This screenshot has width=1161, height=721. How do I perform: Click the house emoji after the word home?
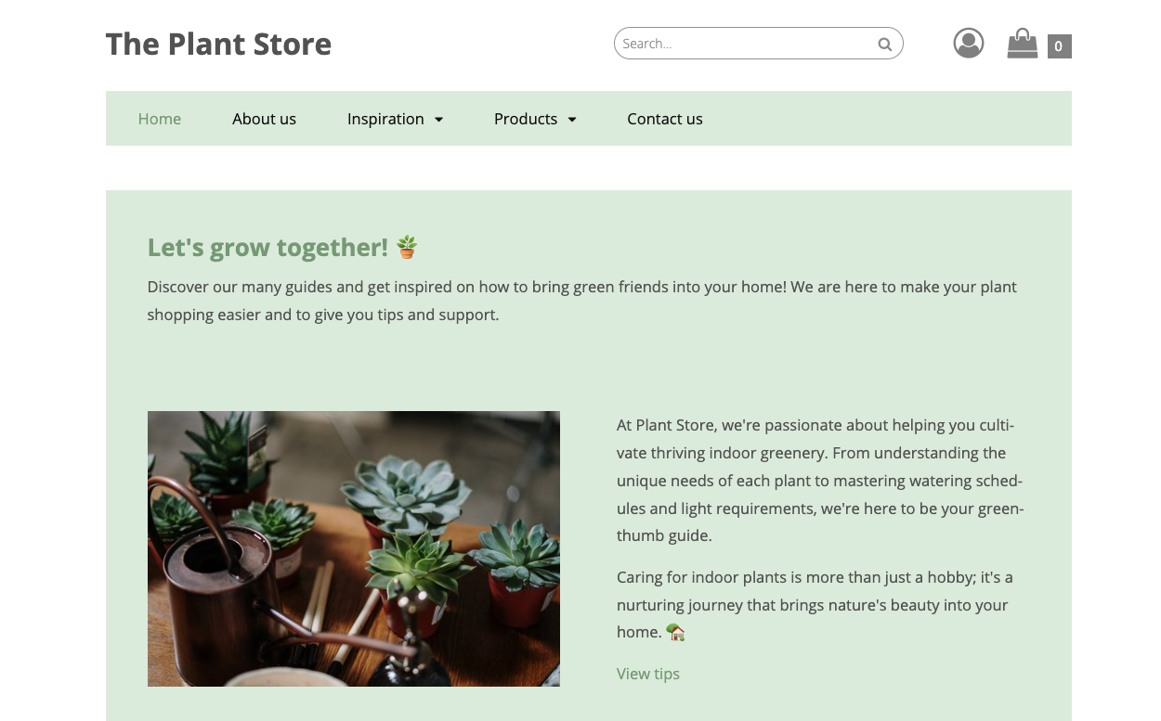click(675, 632)
